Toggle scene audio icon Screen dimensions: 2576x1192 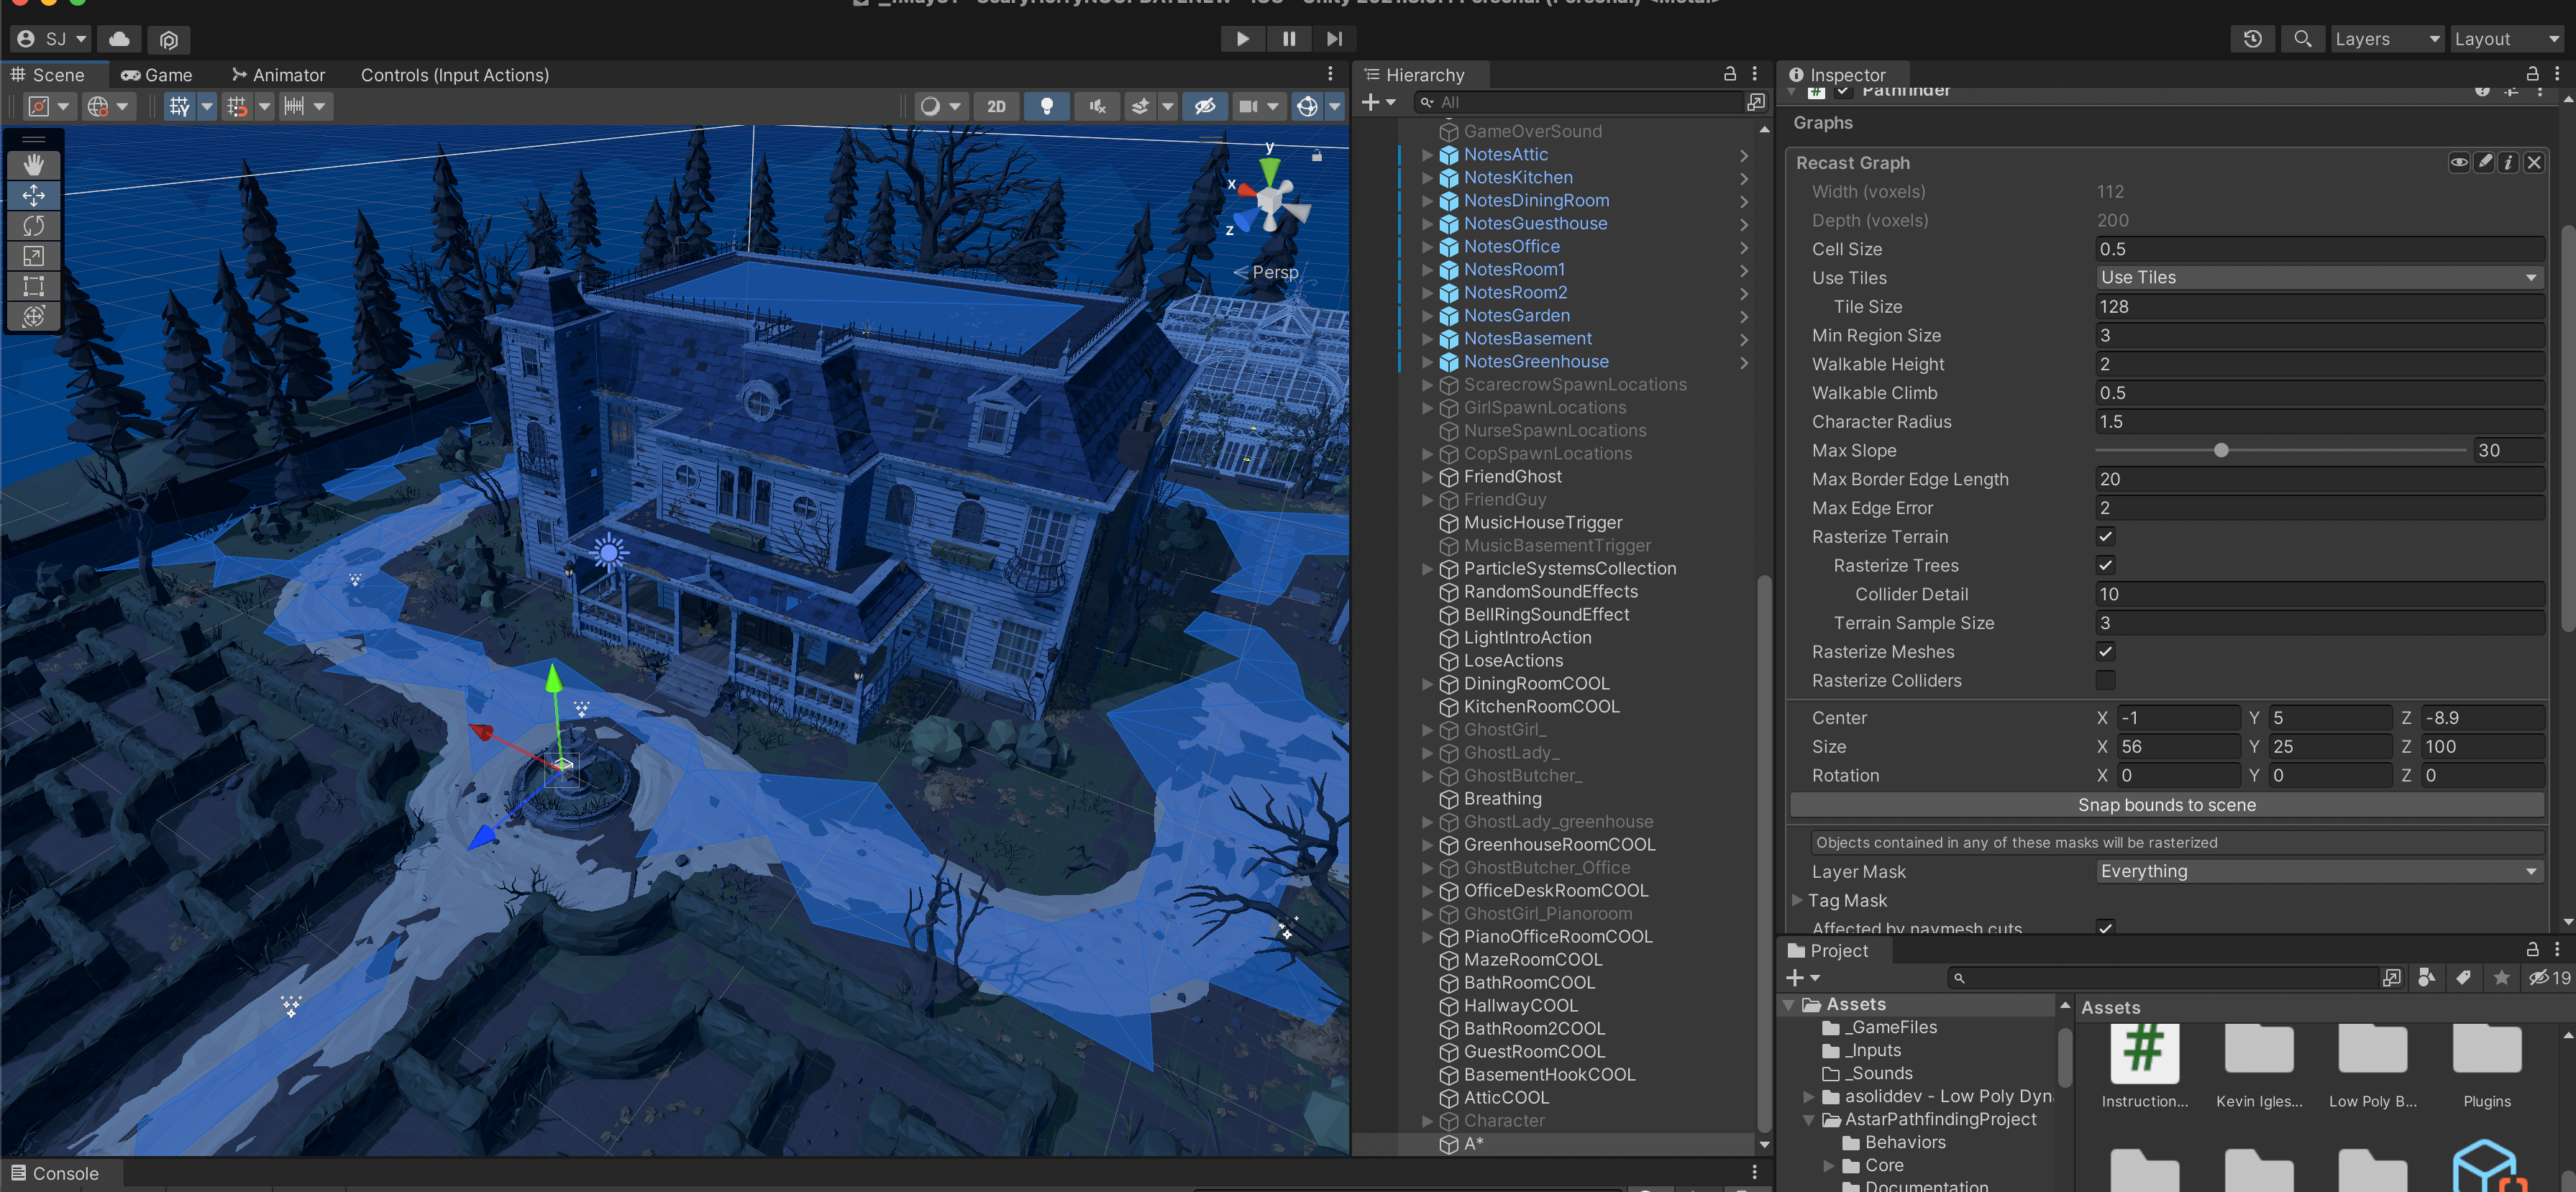click(x=1097, y=106)
